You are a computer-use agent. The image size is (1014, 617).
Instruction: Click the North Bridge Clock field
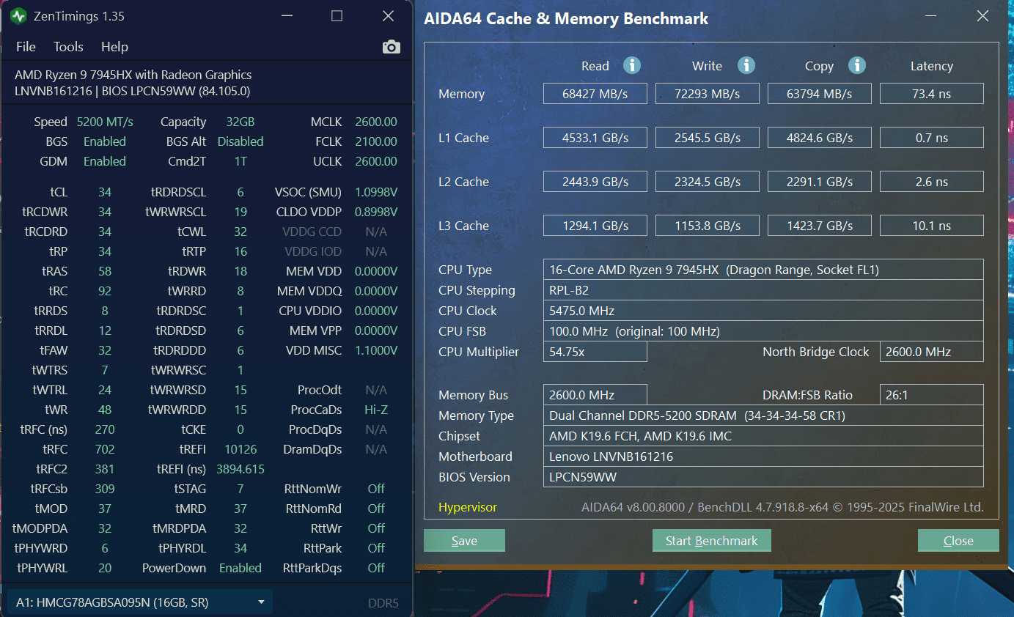pyautogui.click(x=931, y=352)
